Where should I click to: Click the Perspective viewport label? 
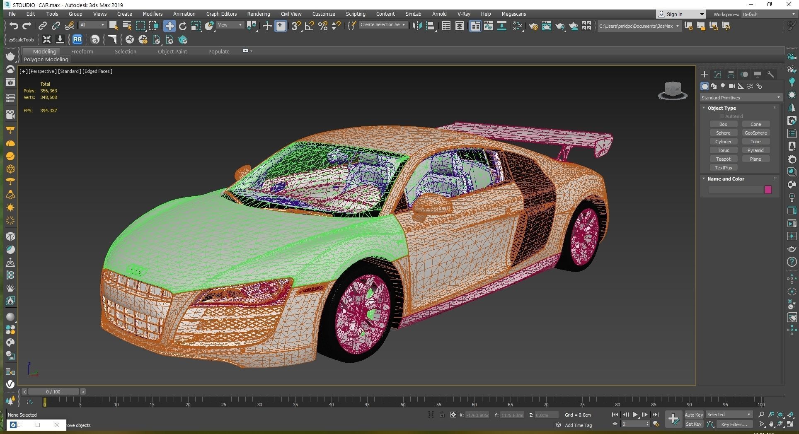point(42,71)
